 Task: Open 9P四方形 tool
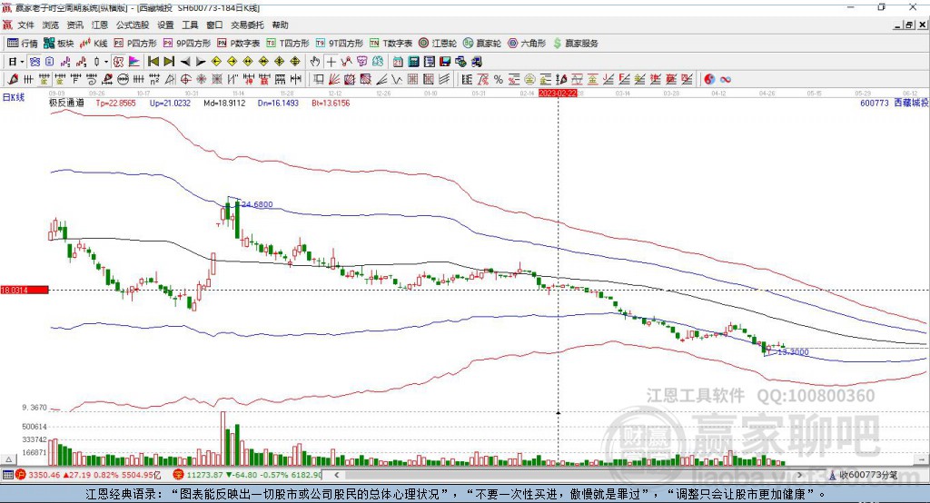click(x=187, y=44)
